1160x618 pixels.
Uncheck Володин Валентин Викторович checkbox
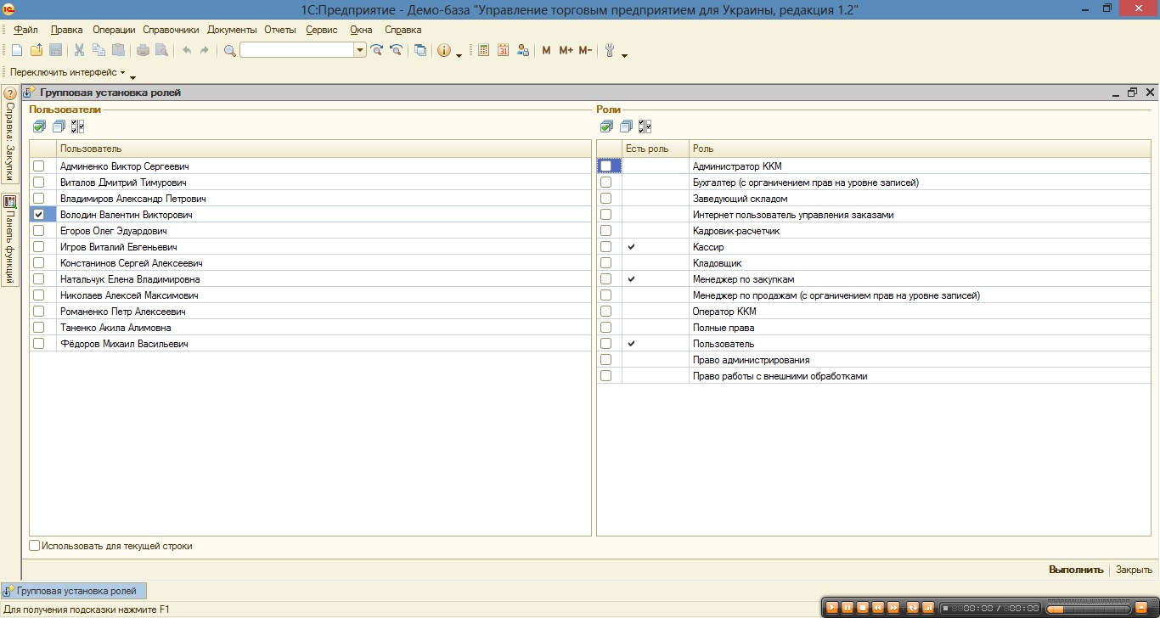click(x=38, y=215)
